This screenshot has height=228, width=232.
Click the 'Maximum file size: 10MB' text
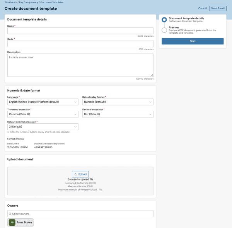coord(80,186)
